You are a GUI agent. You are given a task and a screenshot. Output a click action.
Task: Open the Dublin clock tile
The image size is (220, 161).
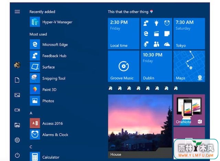click(x=156, y=66)
